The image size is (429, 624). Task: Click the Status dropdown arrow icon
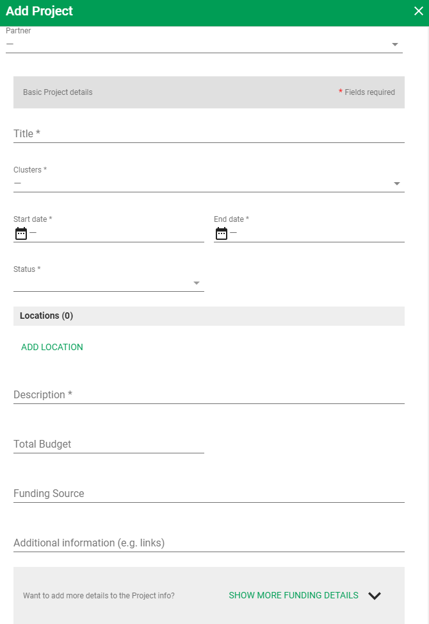point(196,283)
